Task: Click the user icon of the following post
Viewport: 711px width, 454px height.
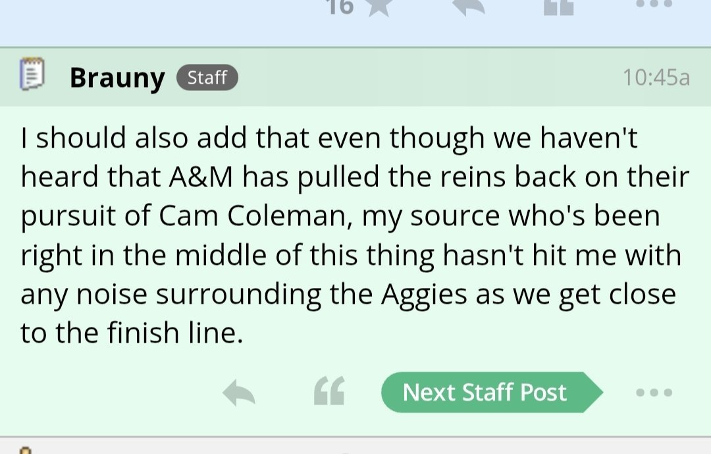Action: tap(26, 450)
